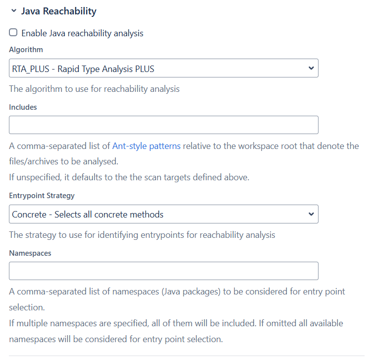
Task: Focus the Includes text field
Action: click(x=163, y=125)
